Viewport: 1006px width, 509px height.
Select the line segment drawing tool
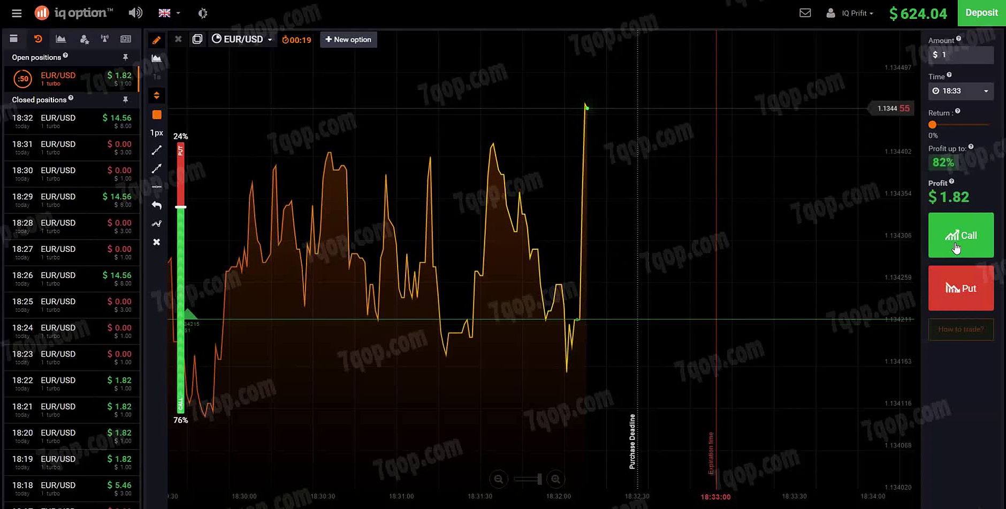pyautogui.click(x=156, y=151)
